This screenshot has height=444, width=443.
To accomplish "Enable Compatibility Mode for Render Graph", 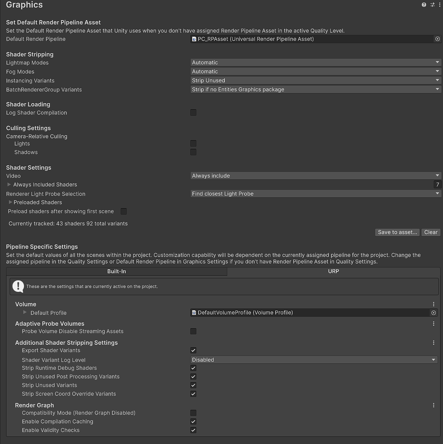I will tap(193, 413).
